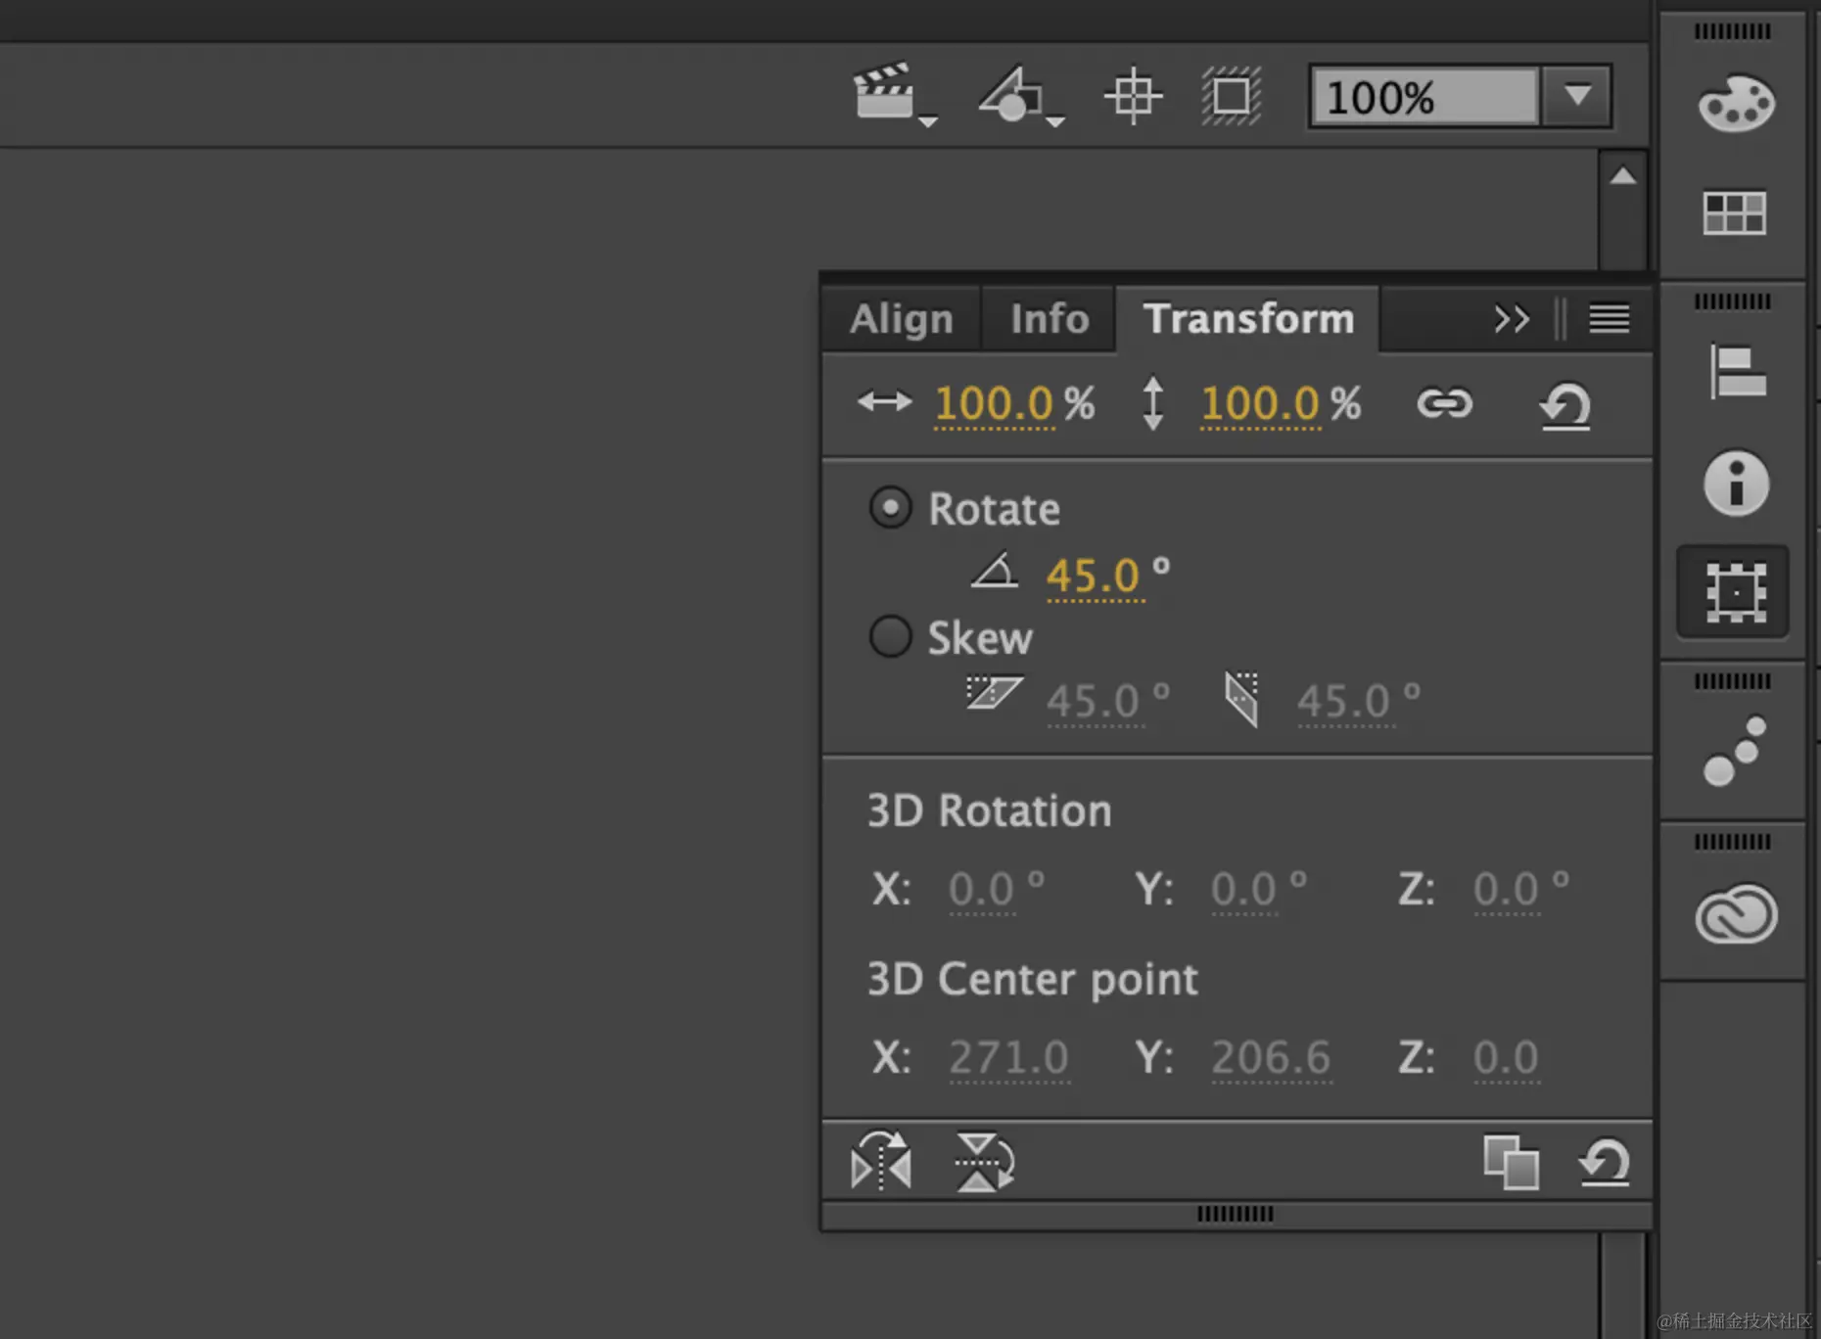Select the Rotate radio button
Screen dimensions: 1821x1339
[890, 507]
